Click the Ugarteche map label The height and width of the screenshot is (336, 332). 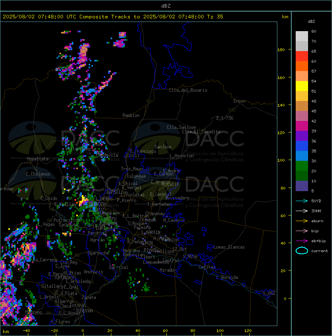click(x=99, y=253)
